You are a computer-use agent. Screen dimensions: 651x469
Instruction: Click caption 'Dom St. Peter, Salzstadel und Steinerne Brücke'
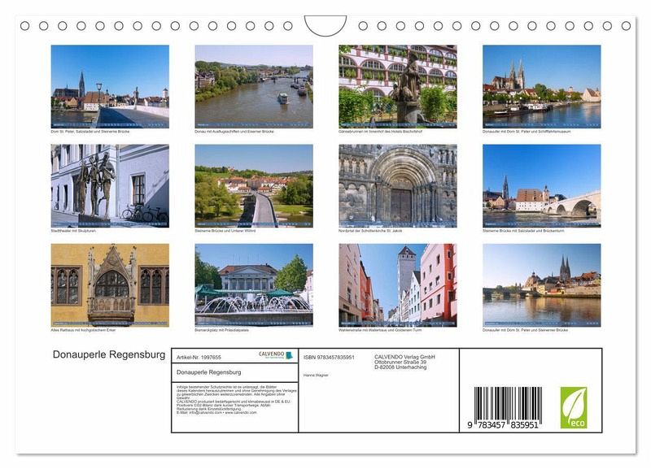[x=90, y=132]
